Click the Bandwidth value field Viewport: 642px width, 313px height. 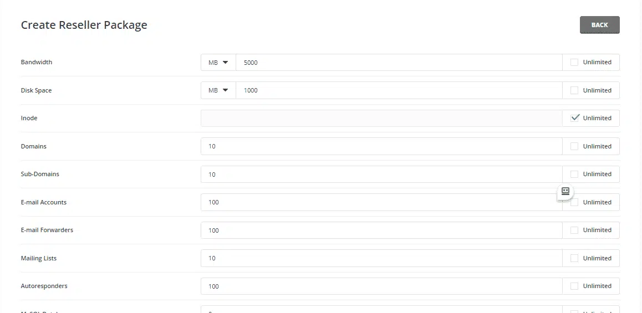pos(399,63)
